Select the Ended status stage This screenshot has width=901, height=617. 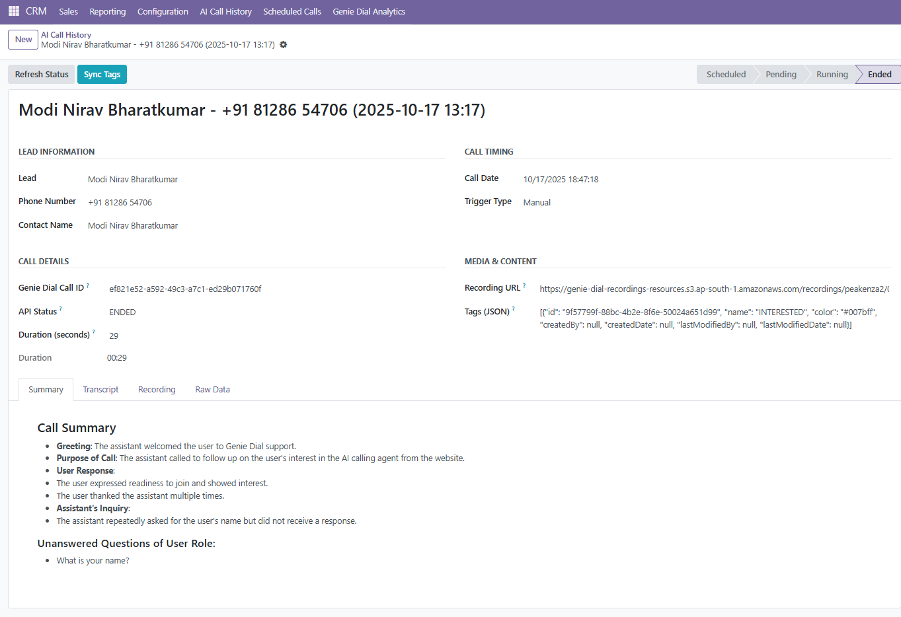(879, 75)
